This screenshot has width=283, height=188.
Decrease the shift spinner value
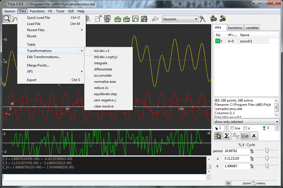[x=277, y=130]
